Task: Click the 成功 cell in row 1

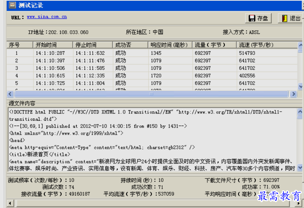Action: click(x=121, y=53)
